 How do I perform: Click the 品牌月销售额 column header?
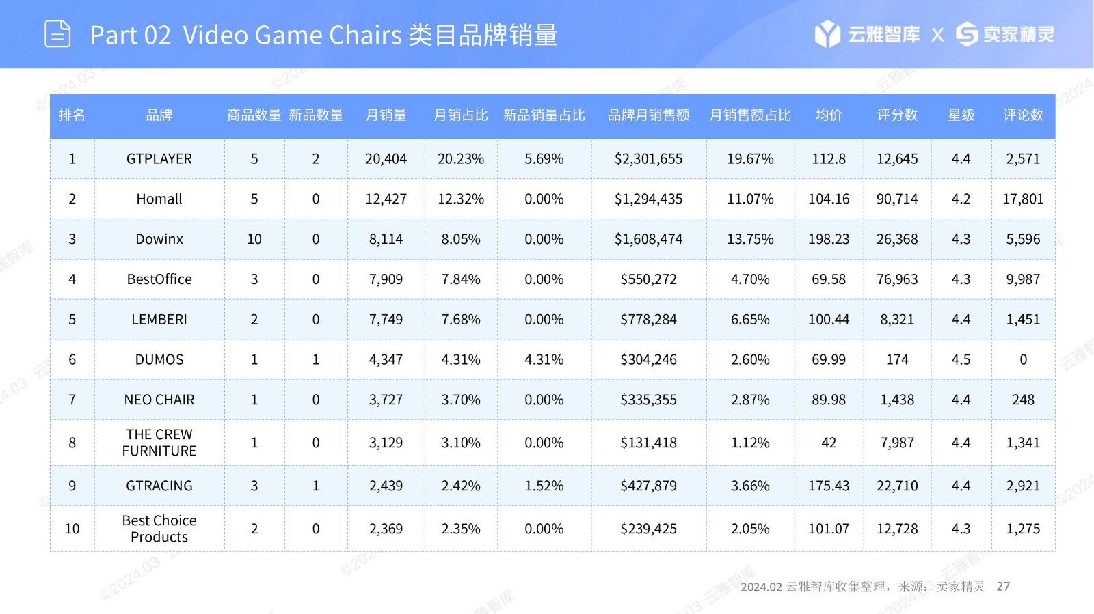tap(648, 115)
